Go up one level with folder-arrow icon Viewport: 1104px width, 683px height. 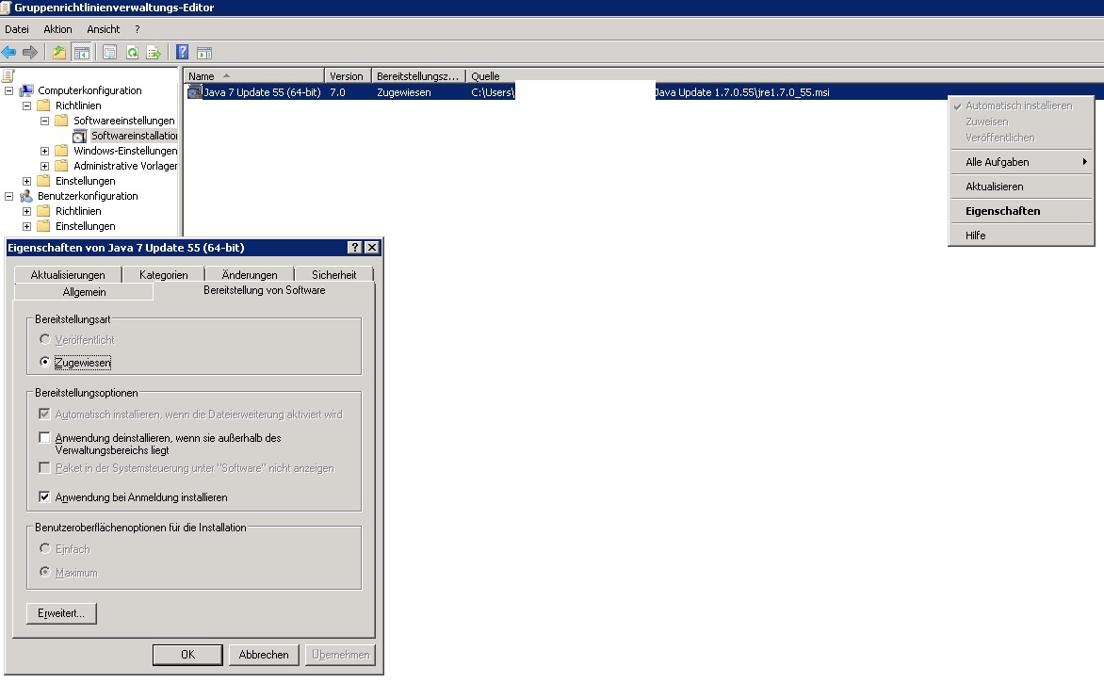(x=59, y=52)
